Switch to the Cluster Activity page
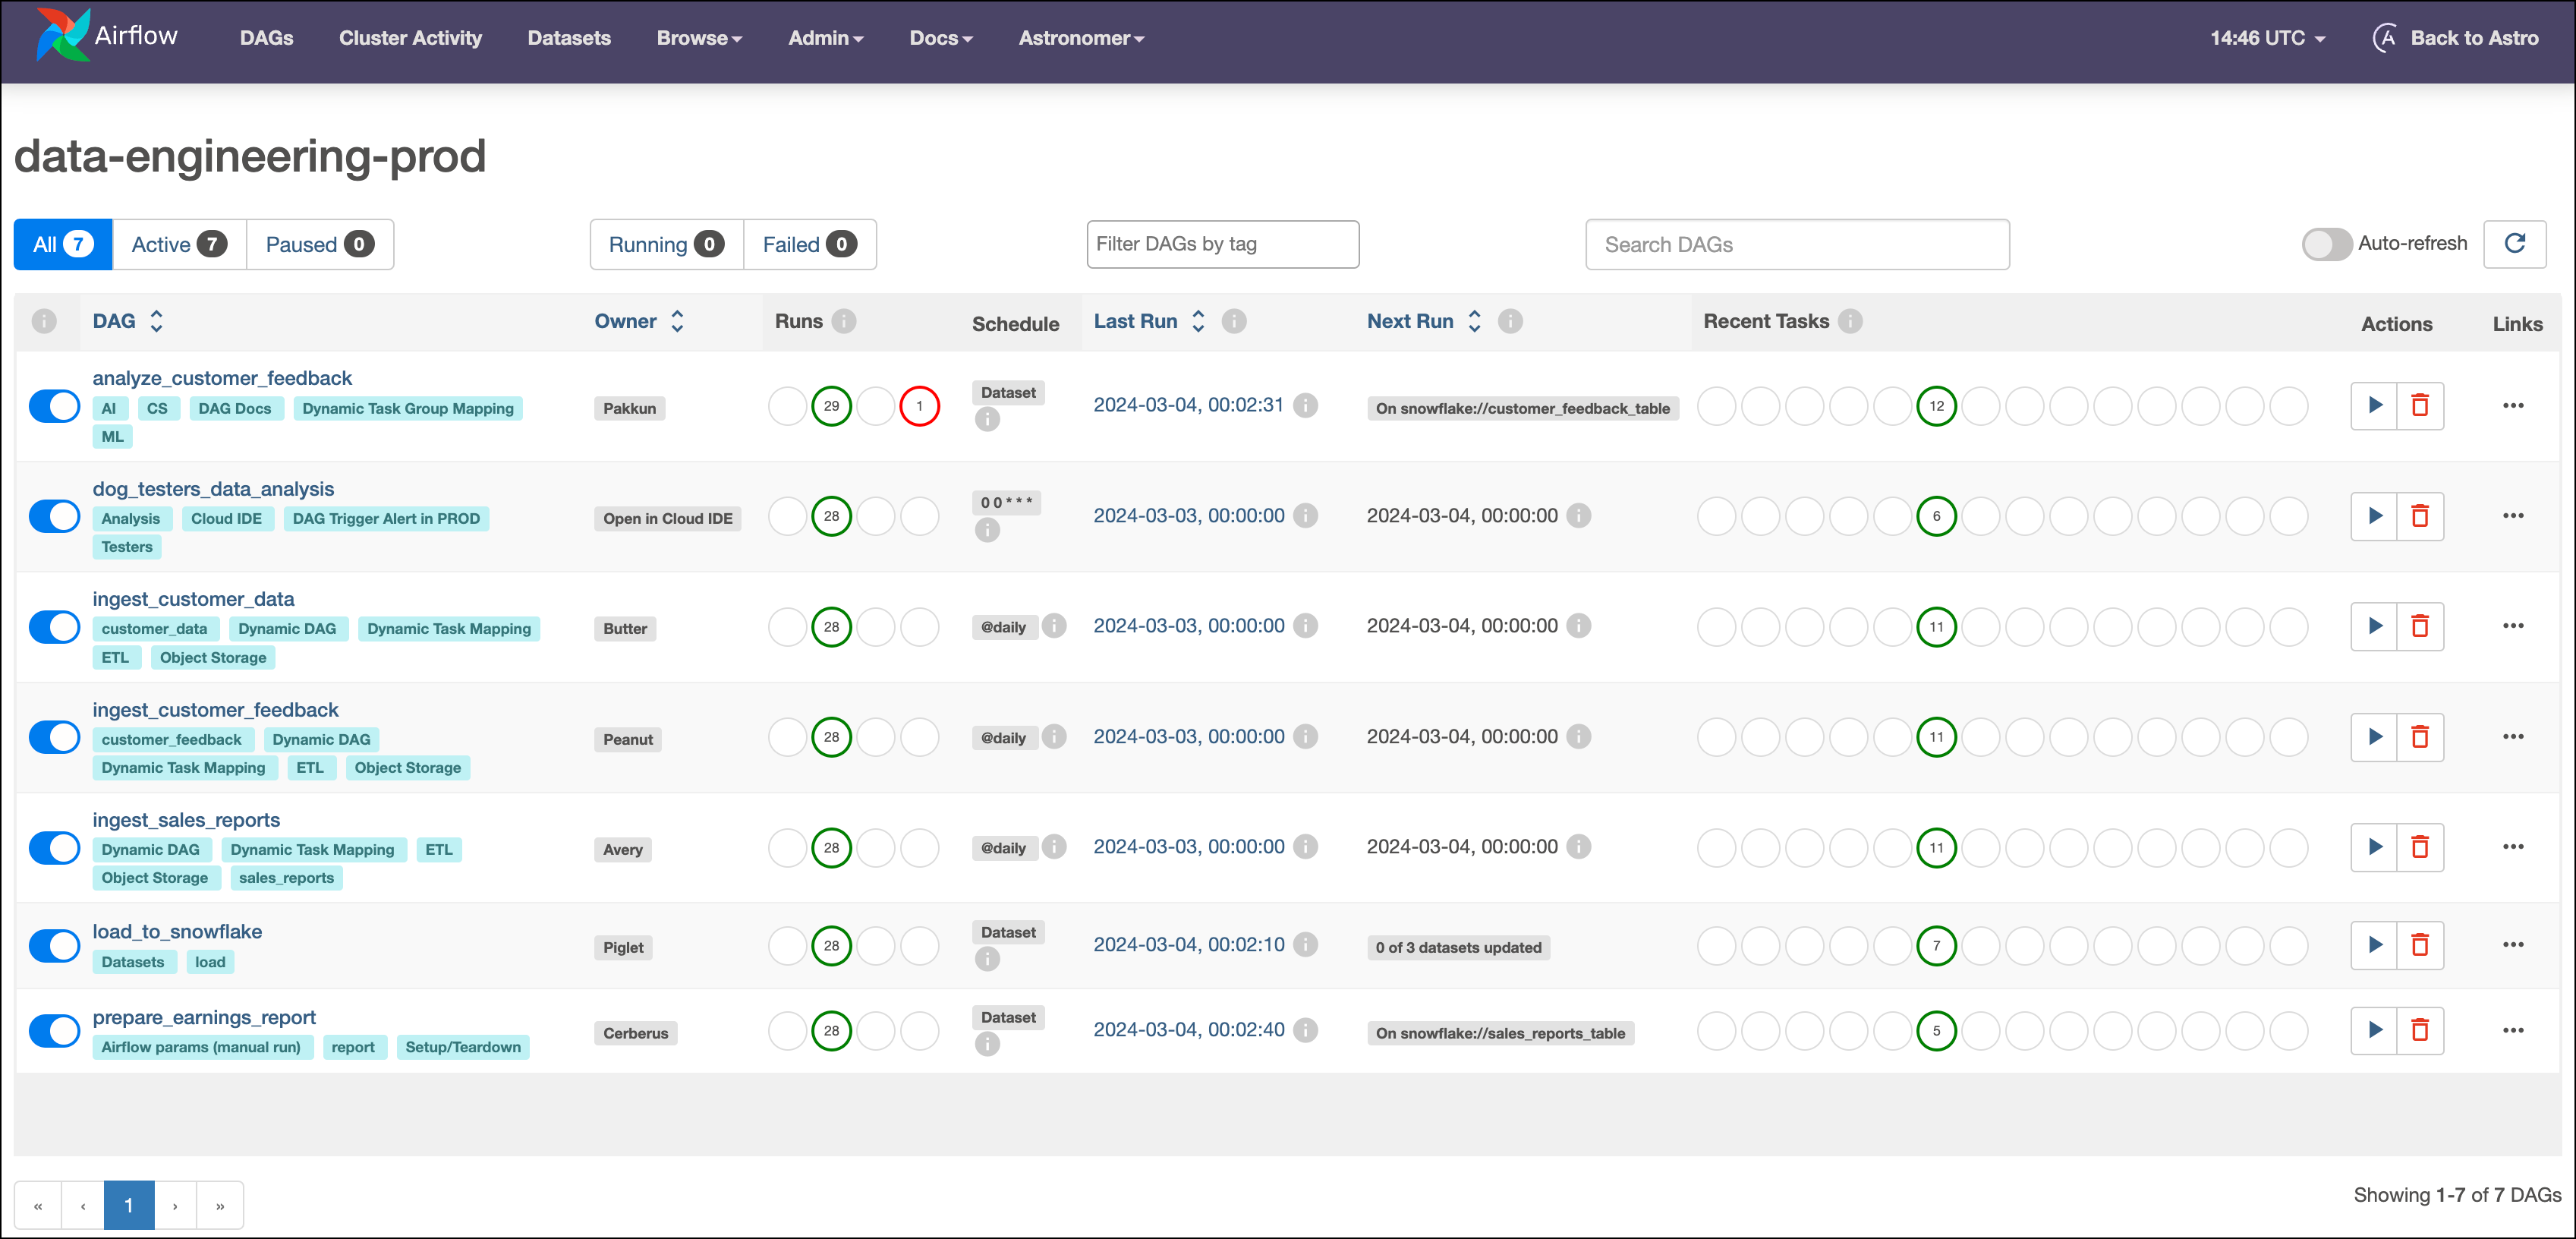Viewport: 2576px width, 1239px height. click(410, 38)
